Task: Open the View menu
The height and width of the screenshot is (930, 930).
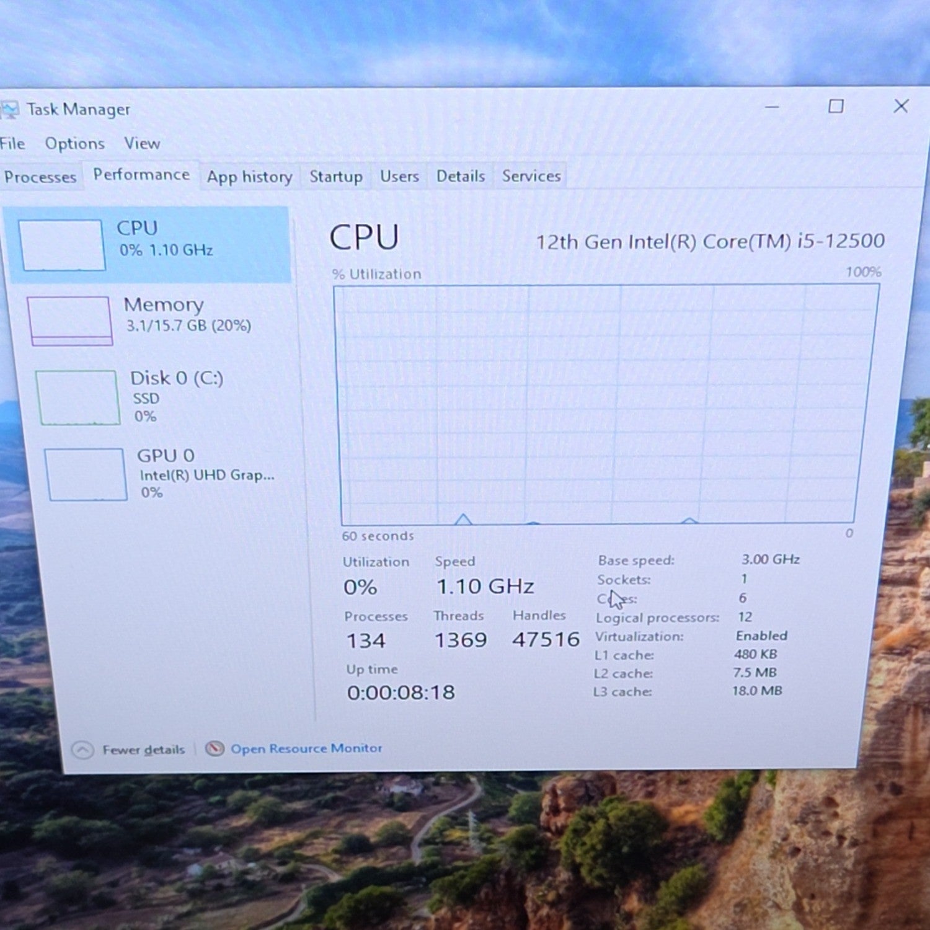Action: coord(142,143)
